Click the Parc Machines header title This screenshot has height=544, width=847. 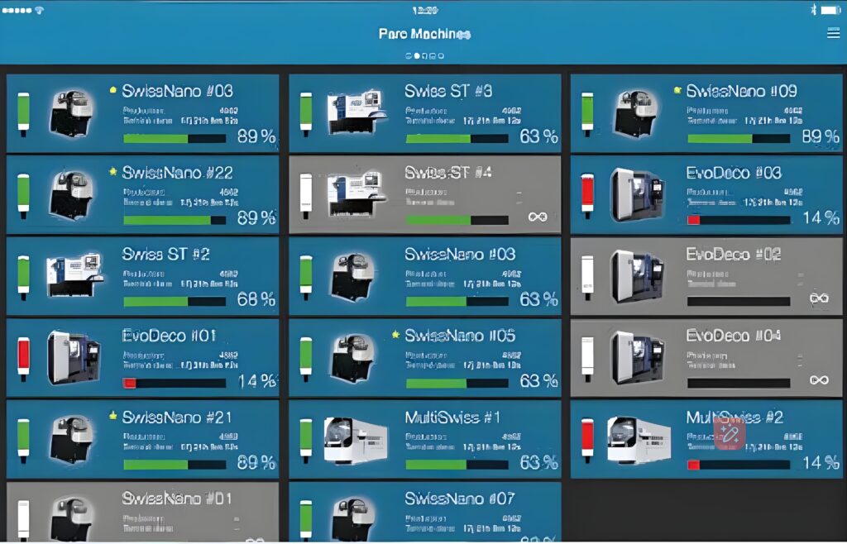pyautogui.click(x=424, y=34)
